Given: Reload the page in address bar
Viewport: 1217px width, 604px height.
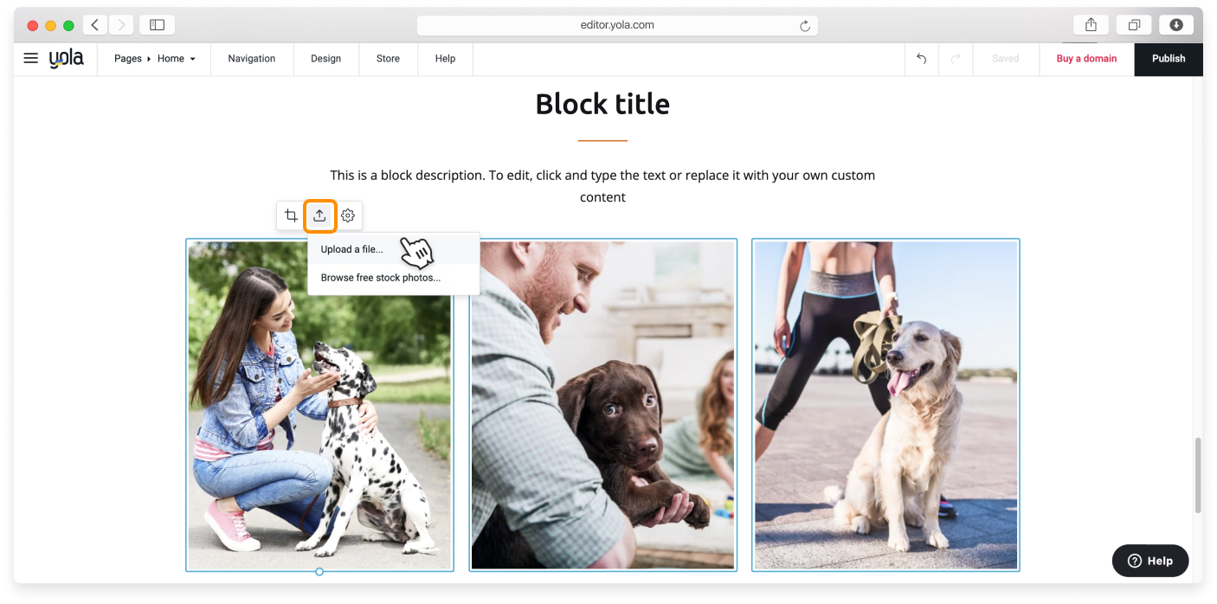Looking at the screenshot, I should point(804,26).
